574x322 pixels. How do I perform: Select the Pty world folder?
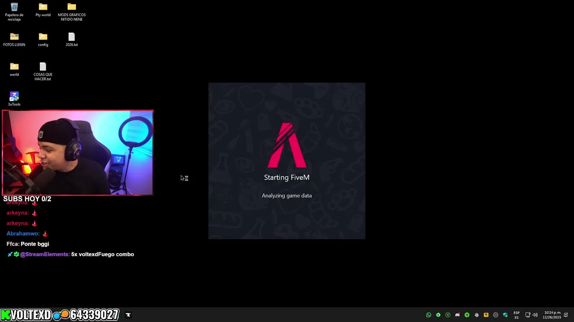click(43, 10)
